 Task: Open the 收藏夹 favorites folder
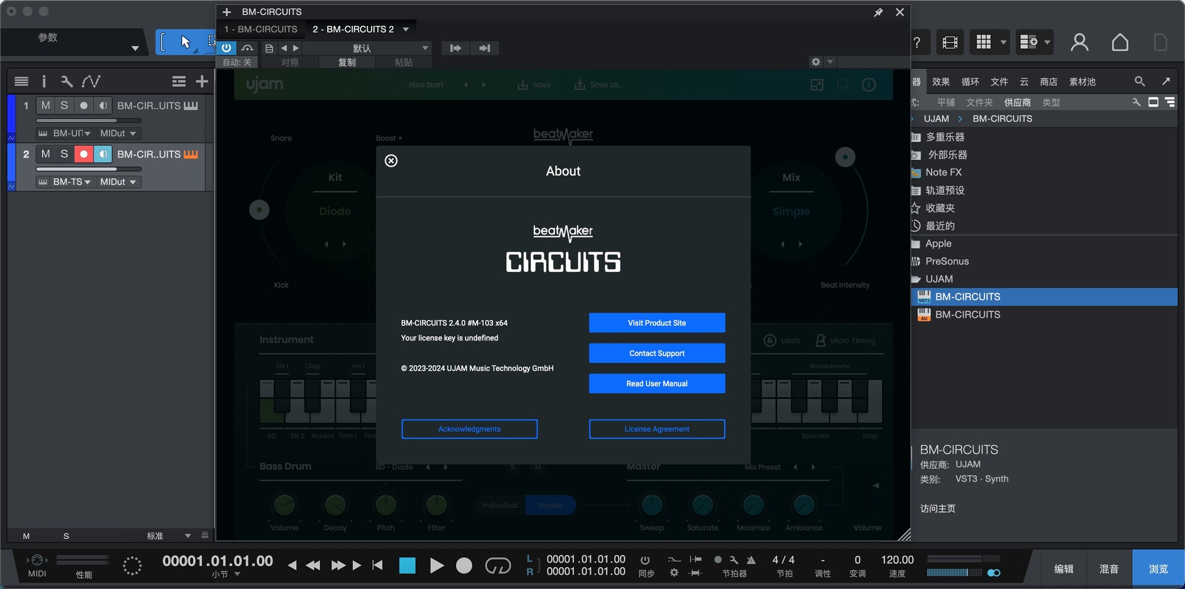click(x=940, y=208)
